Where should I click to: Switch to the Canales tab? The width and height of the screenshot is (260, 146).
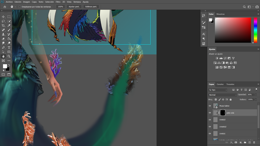(x=220, y=84)
